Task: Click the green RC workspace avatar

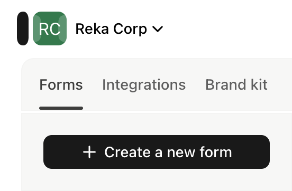Action: [50, 28]
